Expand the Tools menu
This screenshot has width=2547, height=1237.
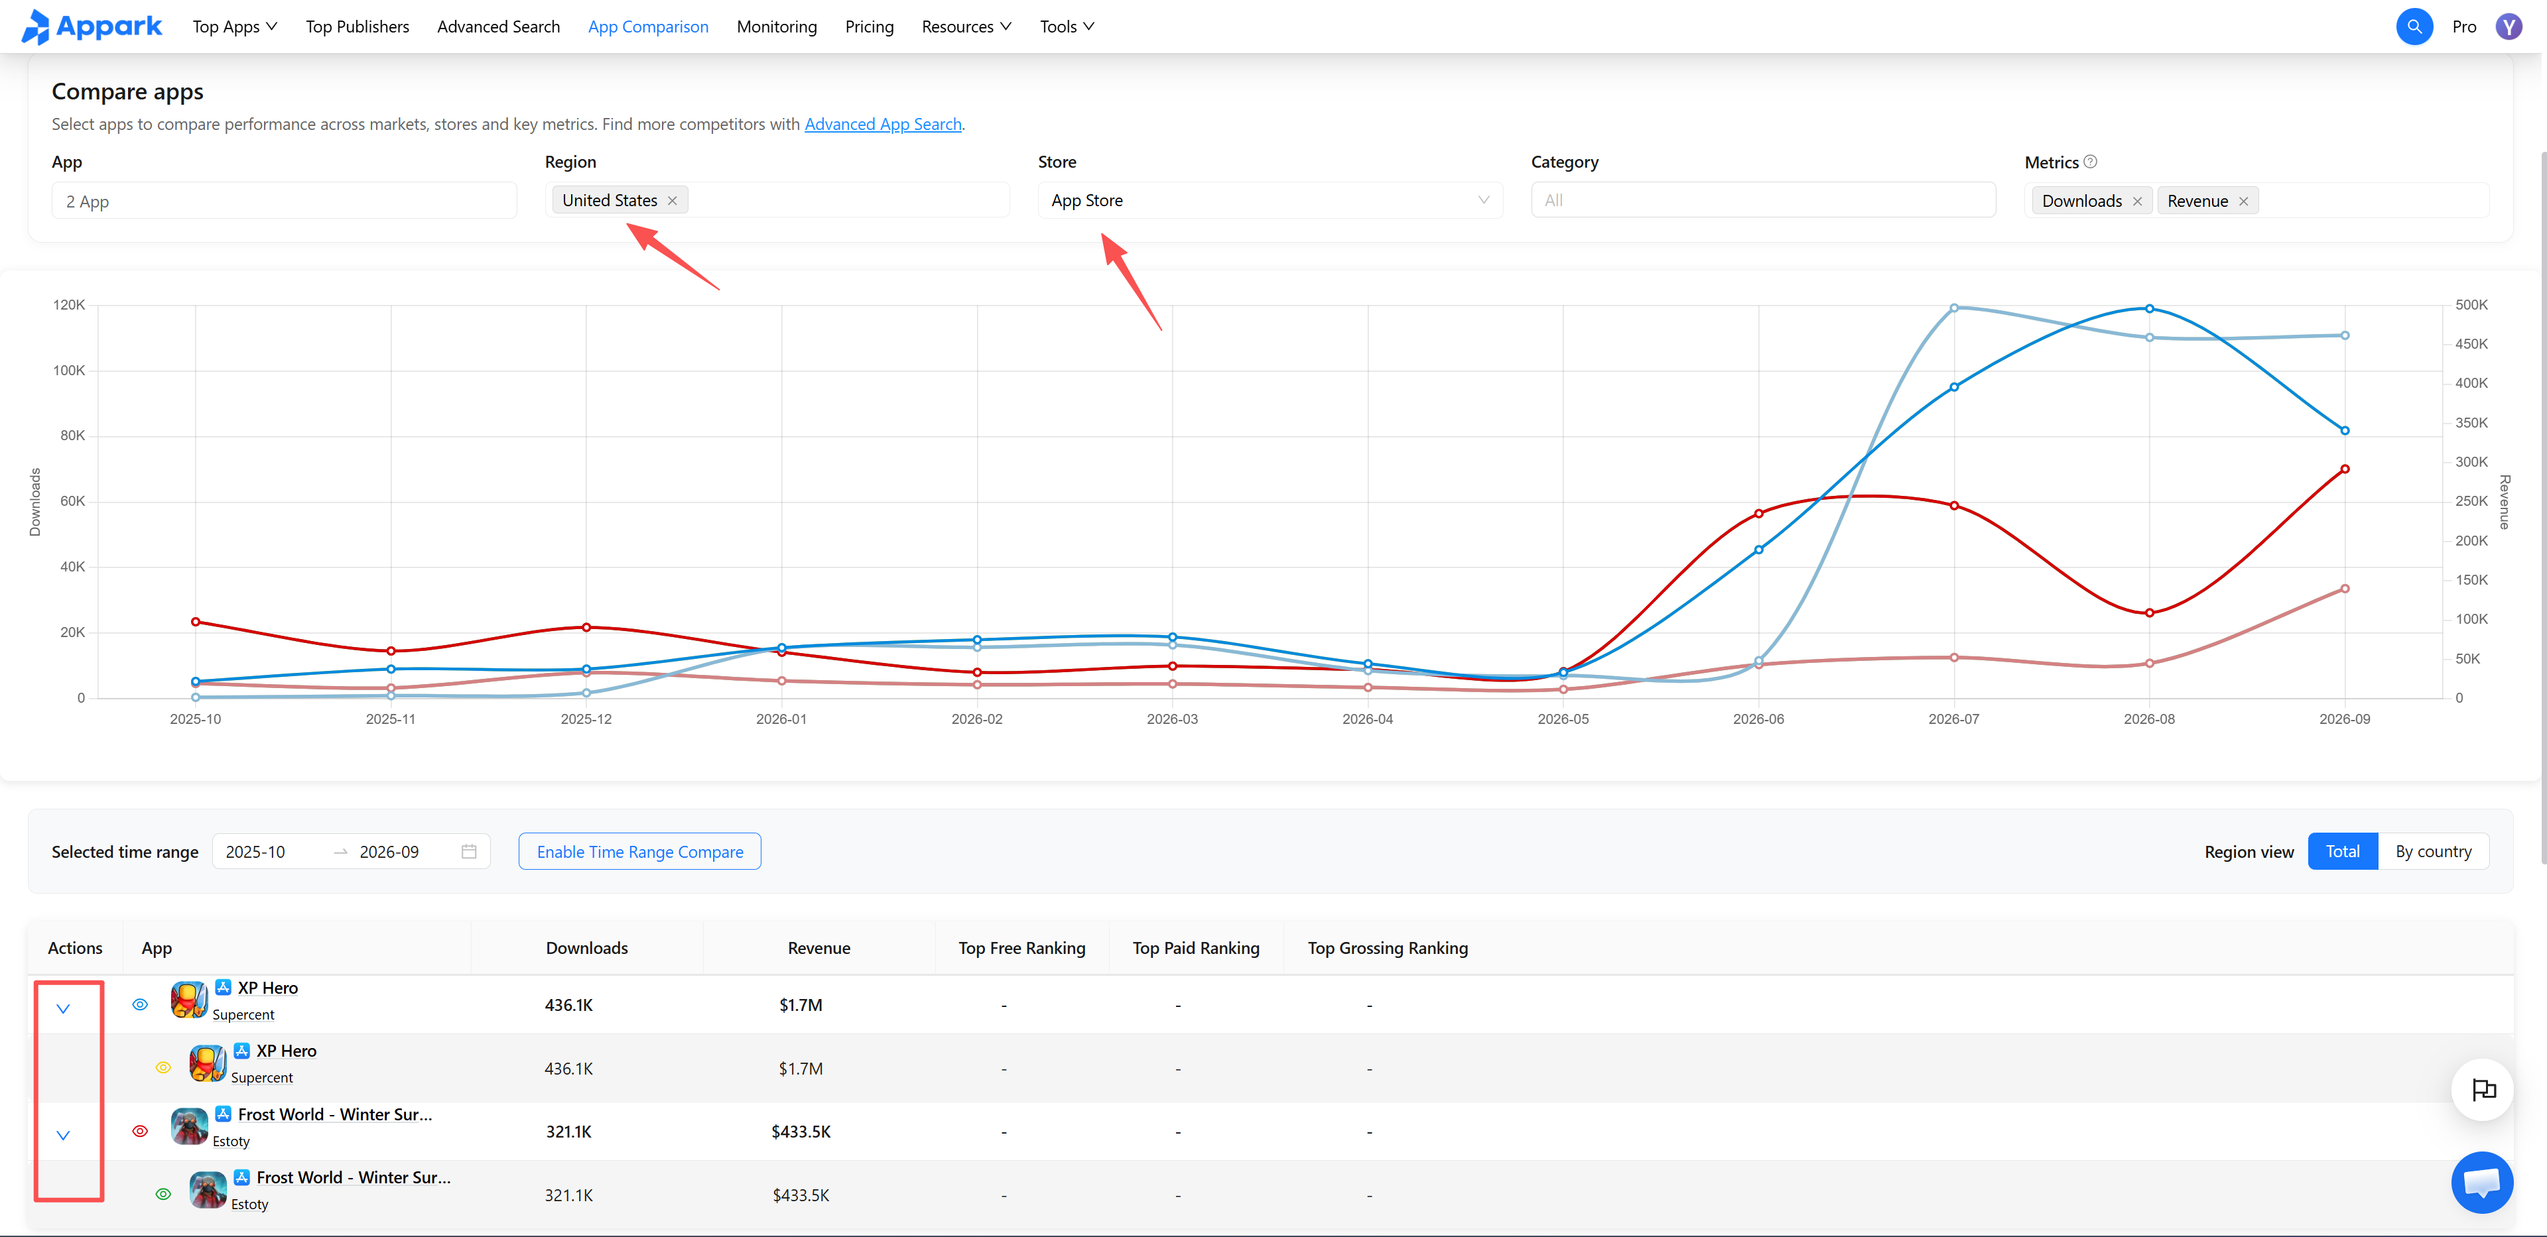[1067, 27]
